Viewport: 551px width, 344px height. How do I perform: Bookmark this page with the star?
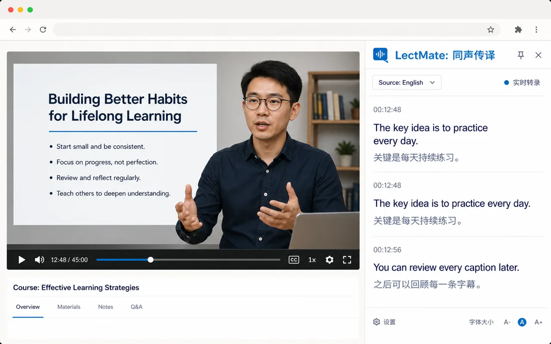[x=490, y=30]
